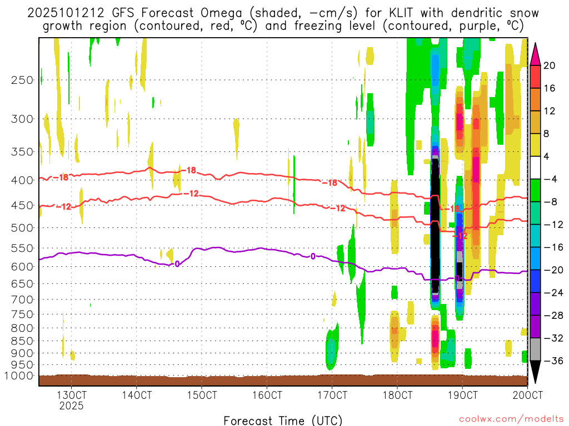Select the 170CT time axis label
This screenshot has width=569, height=426.
[332, 395]
